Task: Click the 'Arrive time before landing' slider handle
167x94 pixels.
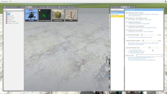Action: coord(142,35)
